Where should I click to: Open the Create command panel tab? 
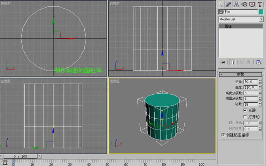(221, 5)
